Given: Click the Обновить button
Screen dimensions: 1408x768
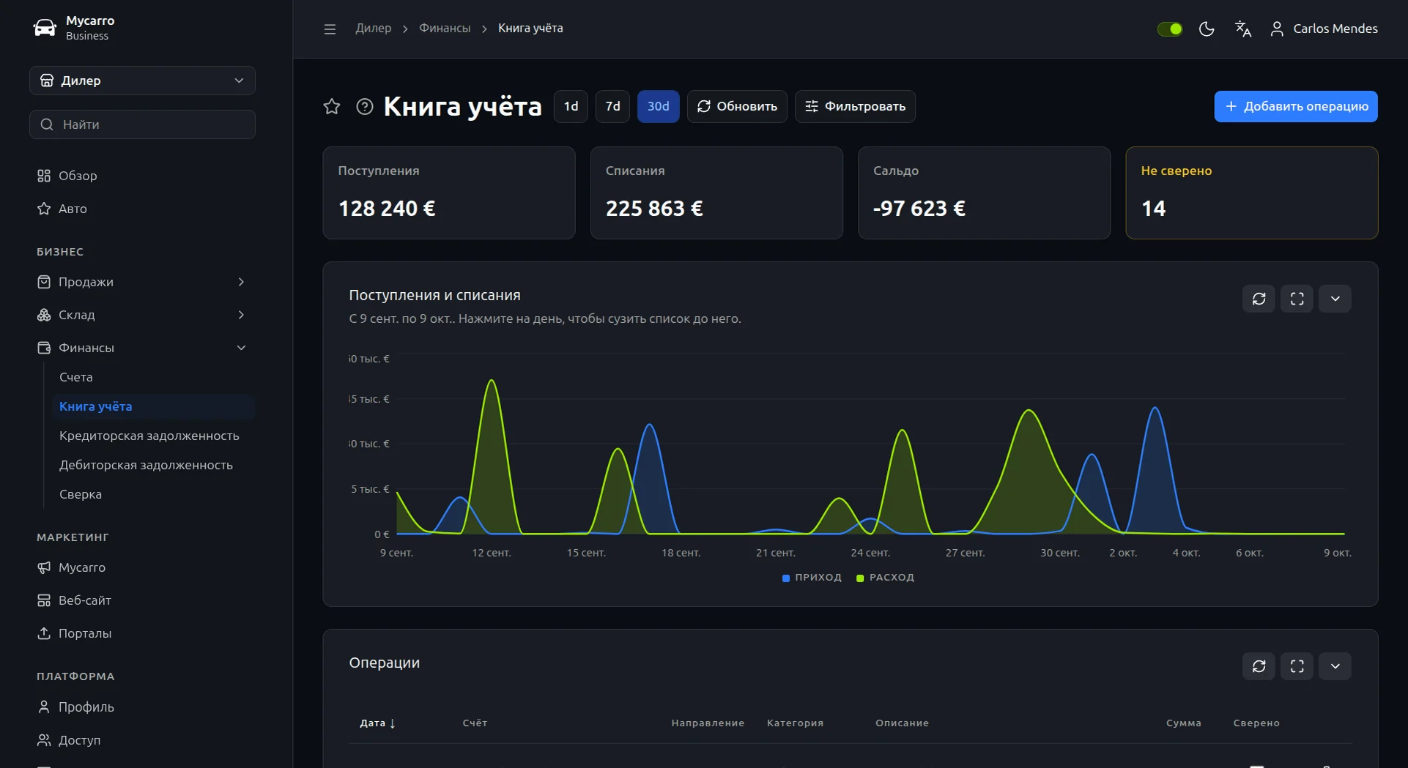Looking at the screenshot, I should [x=737, y=106].
